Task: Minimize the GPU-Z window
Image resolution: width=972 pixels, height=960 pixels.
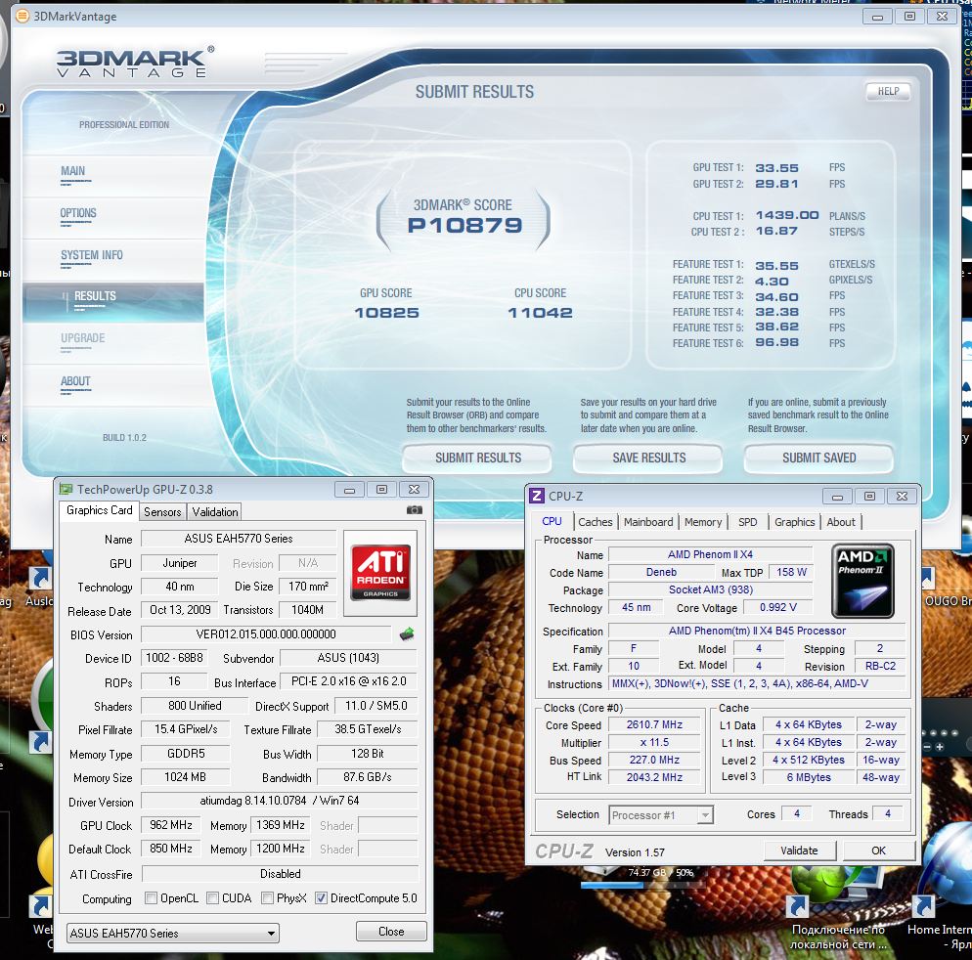Action: point(350,490)
